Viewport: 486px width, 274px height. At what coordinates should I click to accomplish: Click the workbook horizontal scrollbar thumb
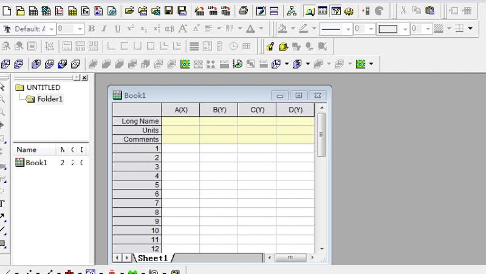[290, 258]
